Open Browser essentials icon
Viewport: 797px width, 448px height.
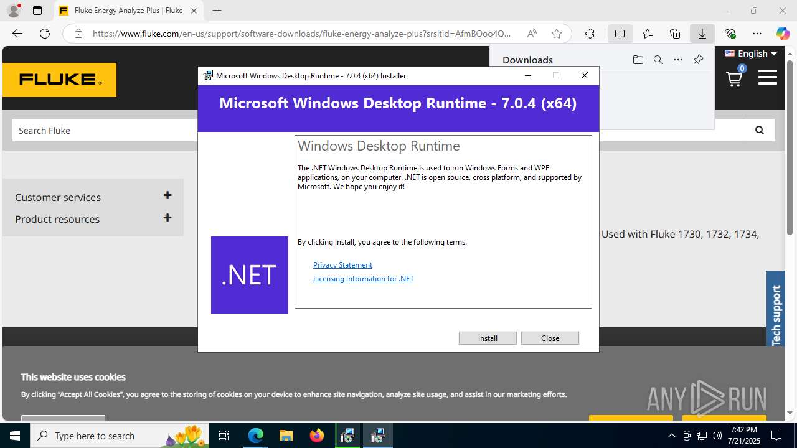click(730, 34)
